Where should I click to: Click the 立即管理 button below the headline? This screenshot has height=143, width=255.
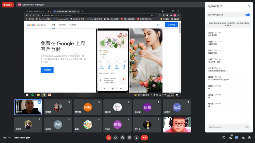point(47,70)
